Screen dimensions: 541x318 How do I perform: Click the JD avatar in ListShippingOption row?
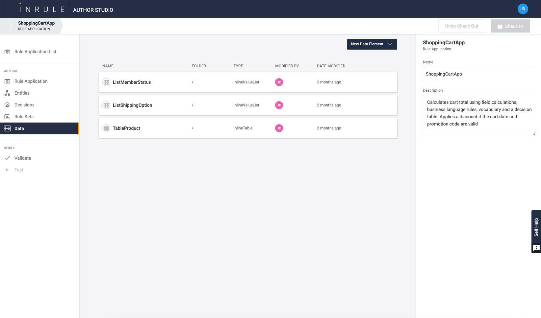[279, 105]
